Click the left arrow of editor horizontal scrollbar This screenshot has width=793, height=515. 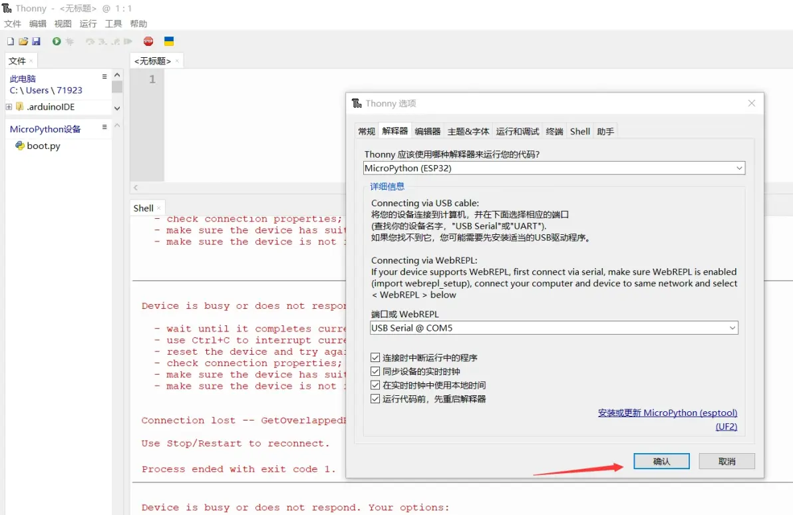point(136,188)
